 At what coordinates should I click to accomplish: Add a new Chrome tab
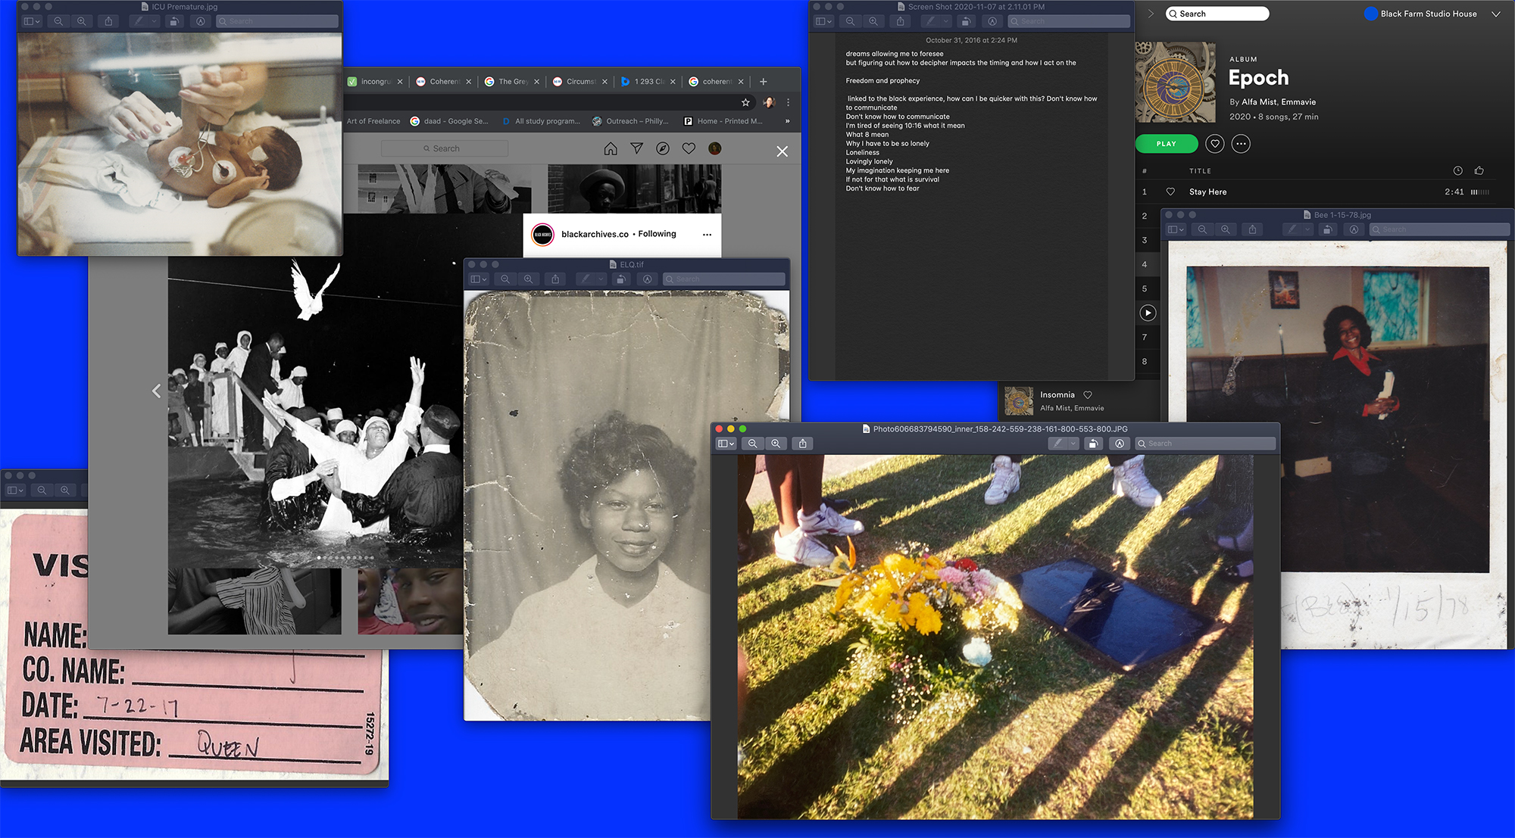[764, 82]
